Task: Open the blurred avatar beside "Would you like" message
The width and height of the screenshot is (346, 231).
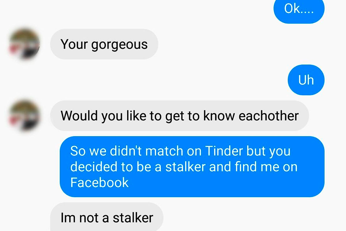Action: point(24,115)
